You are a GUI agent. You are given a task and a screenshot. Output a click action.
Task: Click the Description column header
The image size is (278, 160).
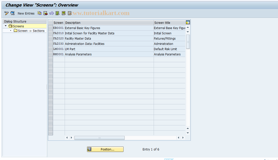[109, 23]
